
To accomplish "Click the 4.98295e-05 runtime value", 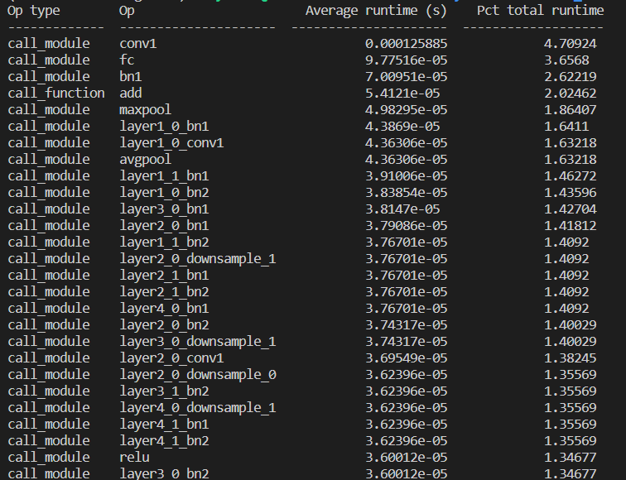I will coord(406,110).
